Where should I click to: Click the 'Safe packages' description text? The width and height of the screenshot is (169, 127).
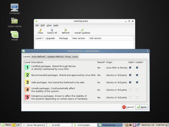tap(58, 82)
